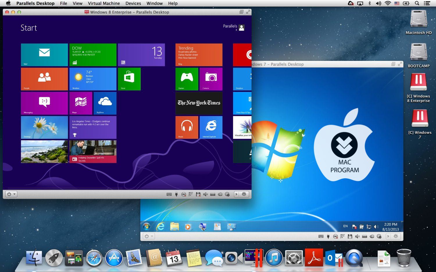The image size is (436, 272).
Task: Open the Camera tile in Windows 8
Action: (x=211, y=79)
